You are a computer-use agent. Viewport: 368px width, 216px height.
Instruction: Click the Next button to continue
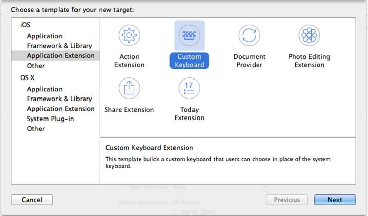point(335,200)
